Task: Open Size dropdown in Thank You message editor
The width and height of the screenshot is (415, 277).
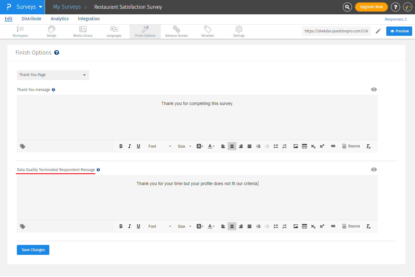Action: (184, 146)
